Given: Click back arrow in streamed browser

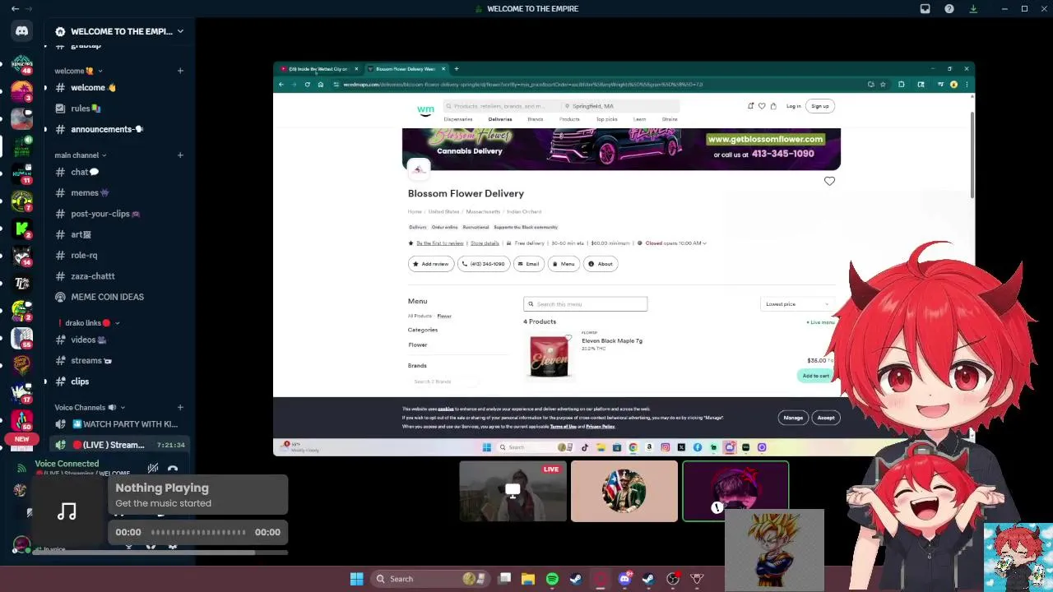Looking at the screenshot, I should point(281,84).
